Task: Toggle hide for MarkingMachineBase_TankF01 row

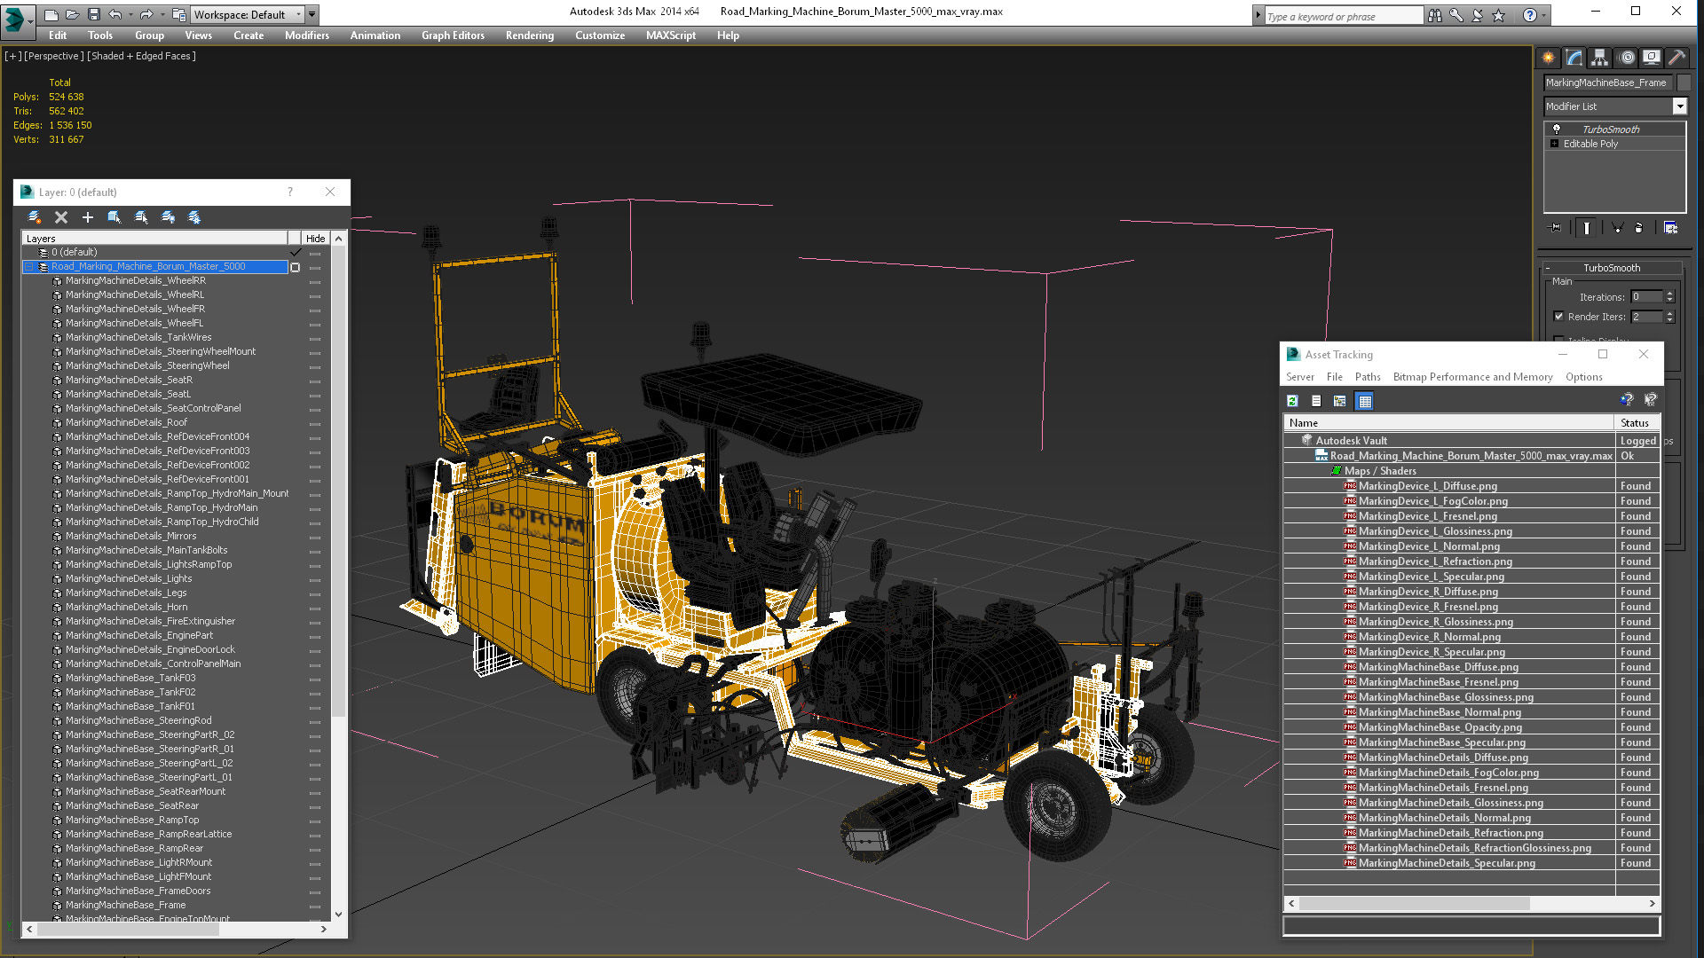Action: [315, 707]
